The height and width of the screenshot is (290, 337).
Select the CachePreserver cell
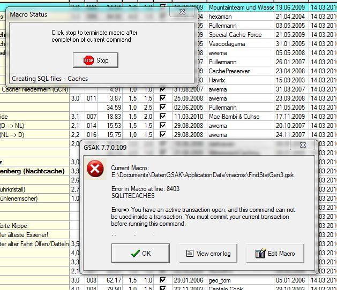click(241, 71)
